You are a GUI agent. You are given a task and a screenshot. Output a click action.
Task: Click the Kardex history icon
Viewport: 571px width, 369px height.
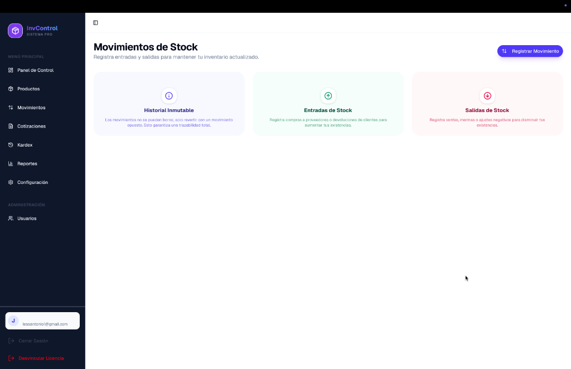pyautogui.click(x=11, y=145)
